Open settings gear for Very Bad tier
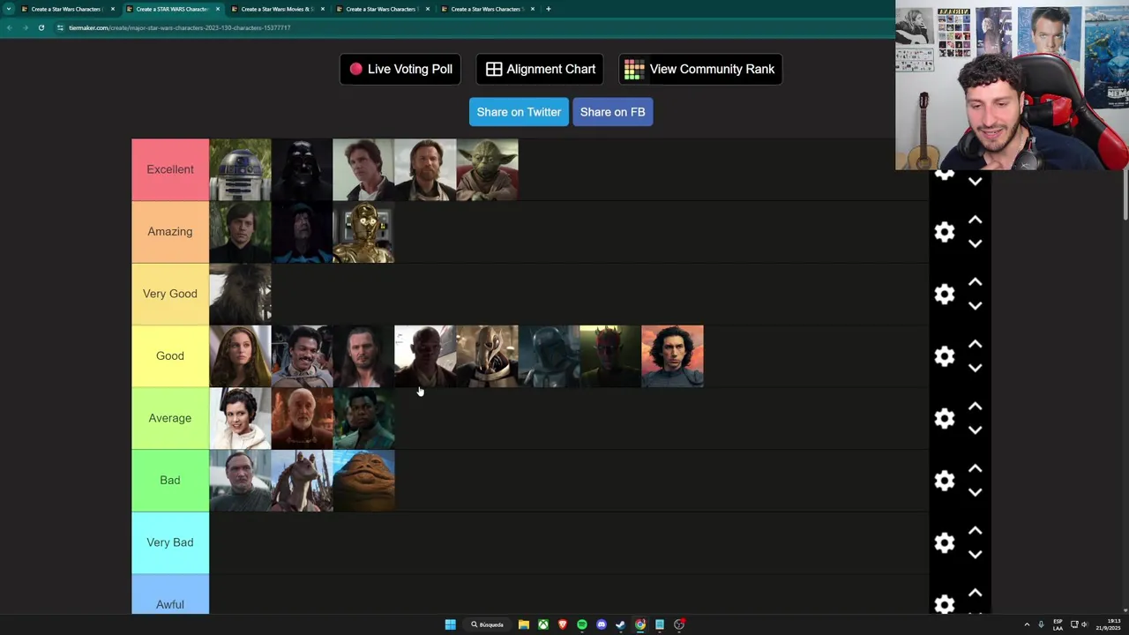The width and height of the screenshot is (1129, 635). coord(945,542)
